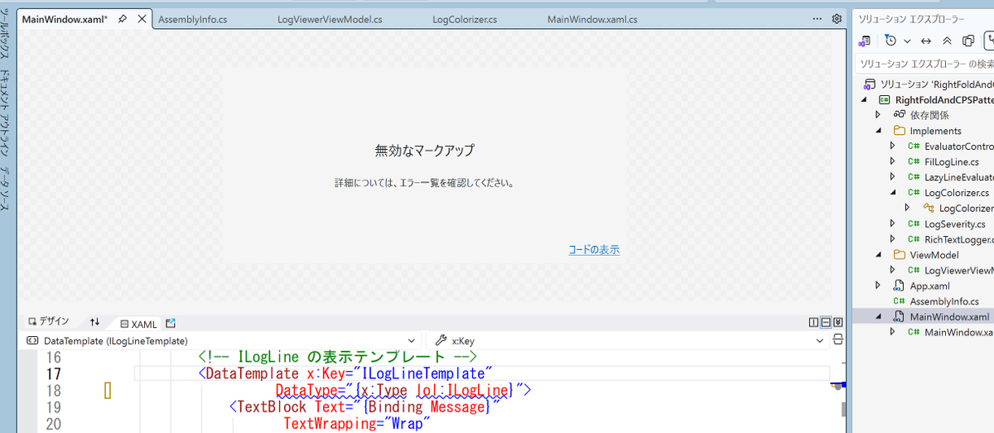
Task: Expand the 依存関係 node
Action: pyautogui.click(x=878, y=115)
